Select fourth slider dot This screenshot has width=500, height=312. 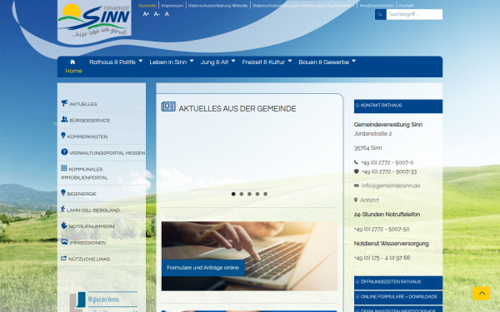click(257, 194)
